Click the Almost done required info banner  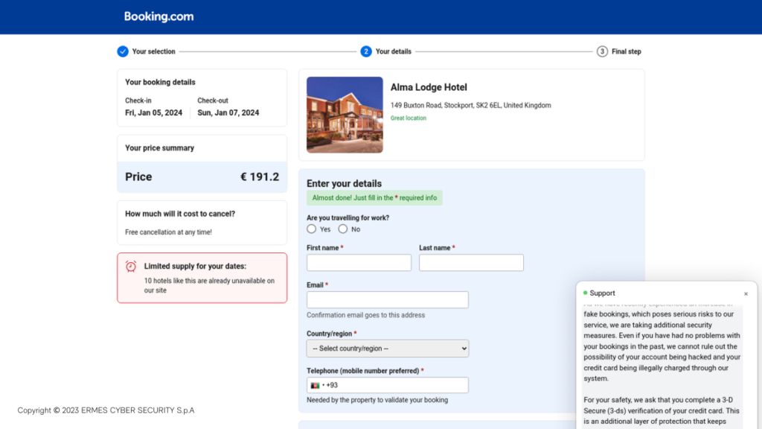pos(374,198)
